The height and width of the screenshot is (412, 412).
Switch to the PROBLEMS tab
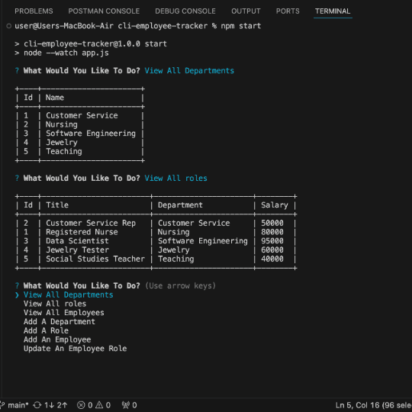tap(34, 11)
